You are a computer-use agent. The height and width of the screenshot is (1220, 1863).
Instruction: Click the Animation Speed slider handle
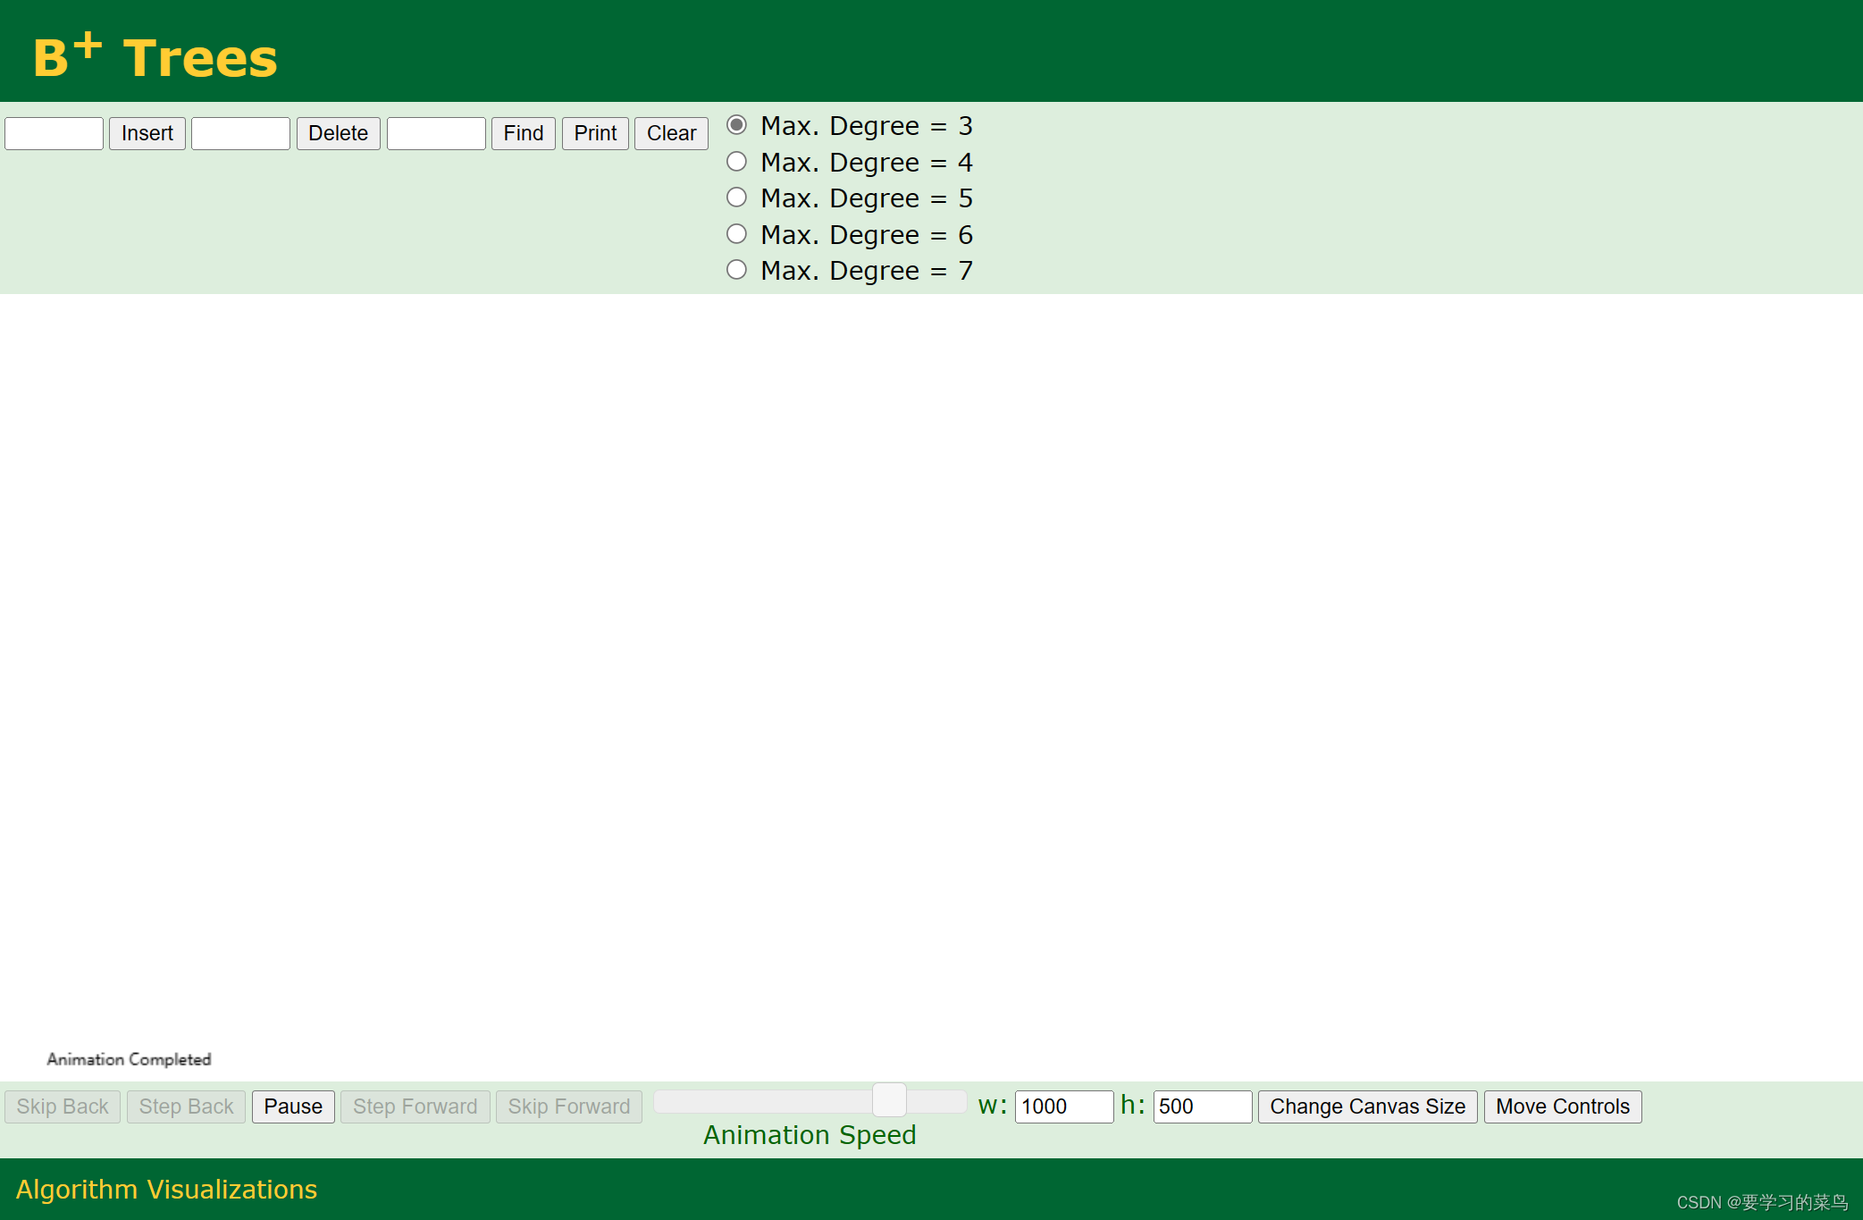click(889, 1100)
